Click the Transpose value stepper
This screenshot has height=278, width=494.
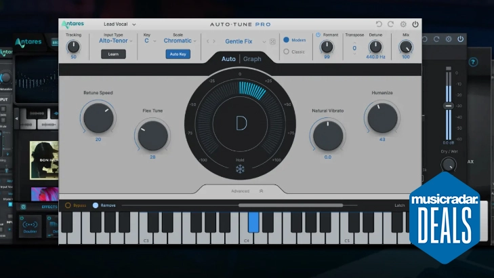click(354, 48)
